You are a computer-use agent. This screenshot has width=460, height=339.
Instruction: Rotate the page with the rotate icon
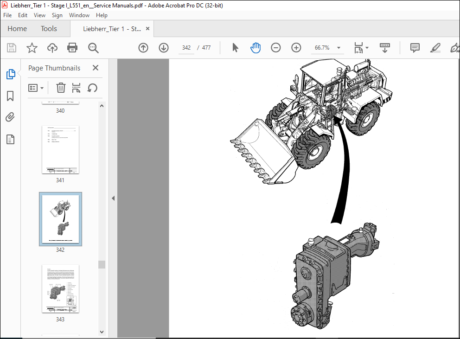click(92, 88)
